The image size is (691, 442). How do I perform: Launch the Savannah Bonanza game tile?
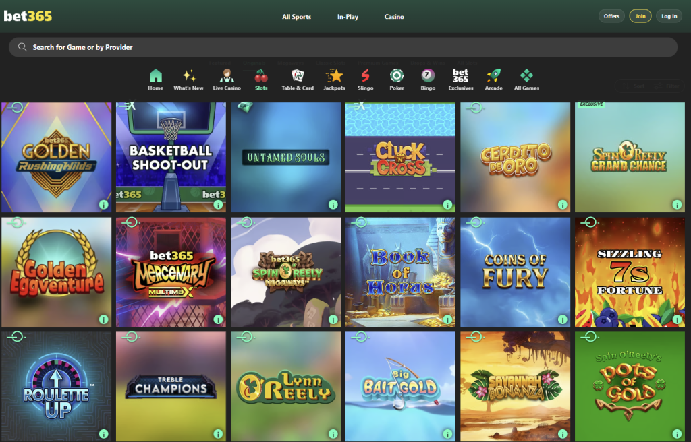point(515,387)
